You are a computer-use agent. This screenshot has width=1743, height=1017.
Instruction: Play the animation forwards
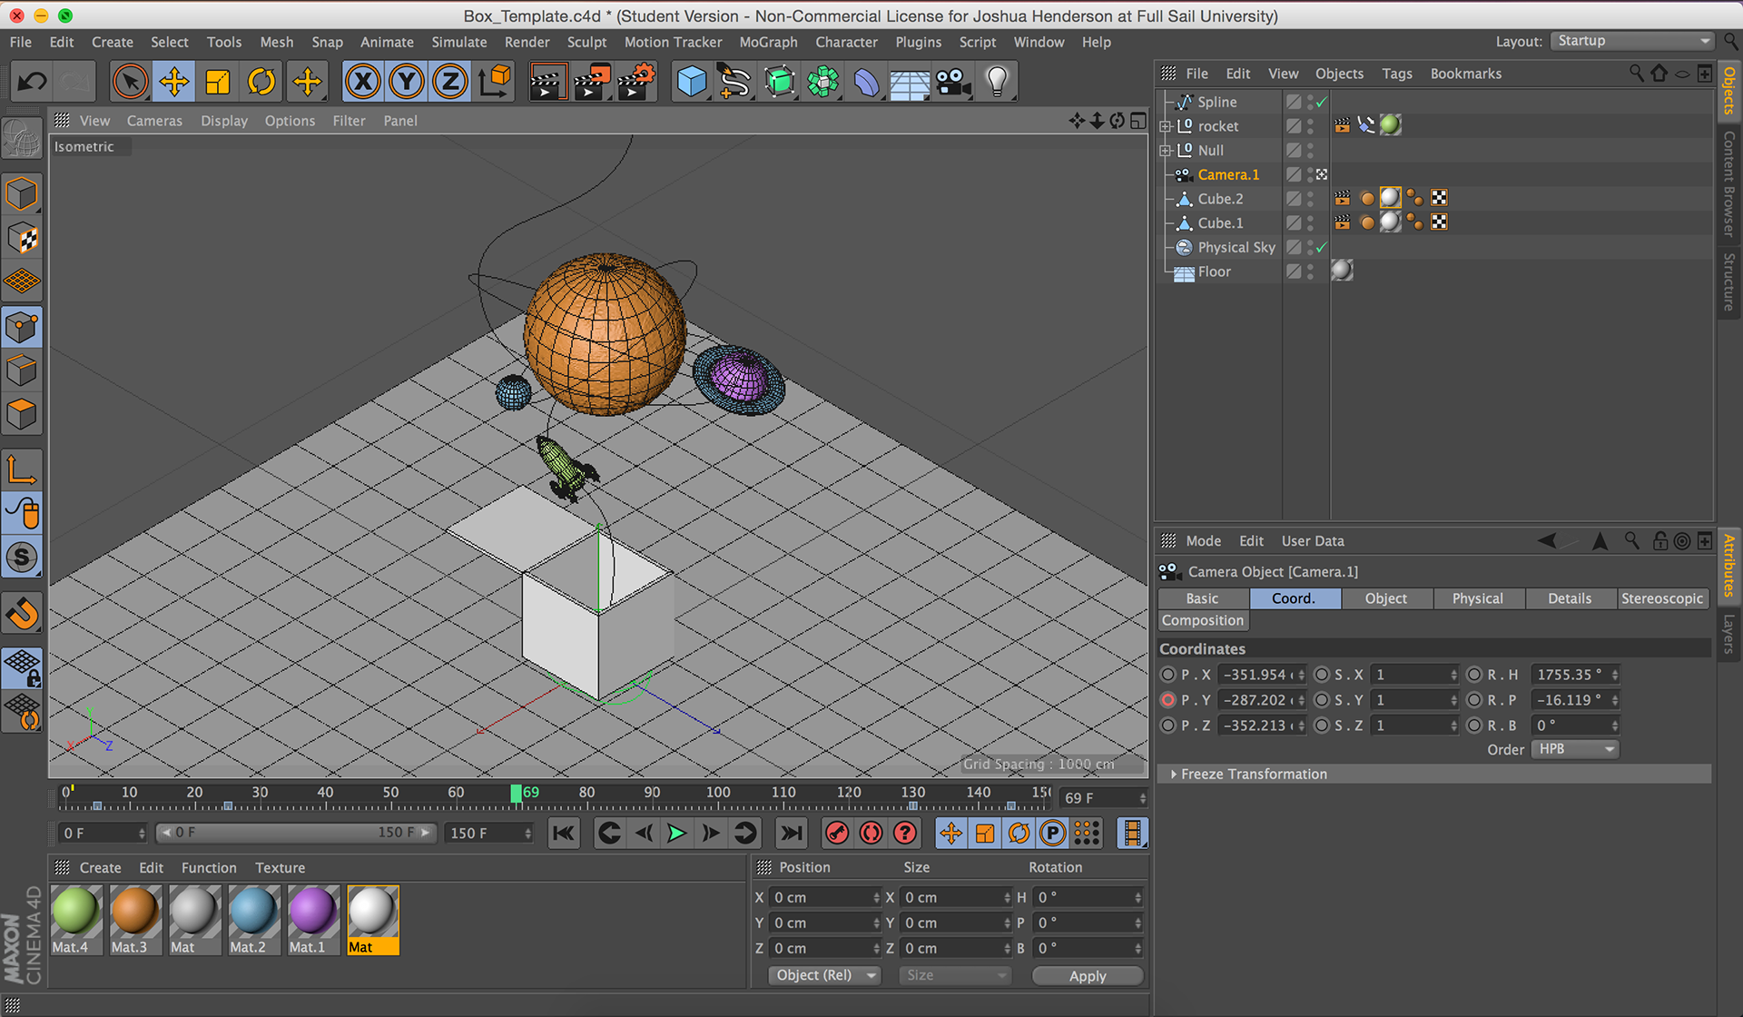click(676, 833)
